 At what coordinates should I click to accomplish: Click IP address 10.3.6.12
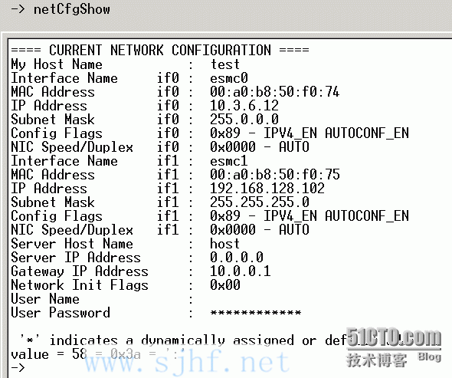244,106
